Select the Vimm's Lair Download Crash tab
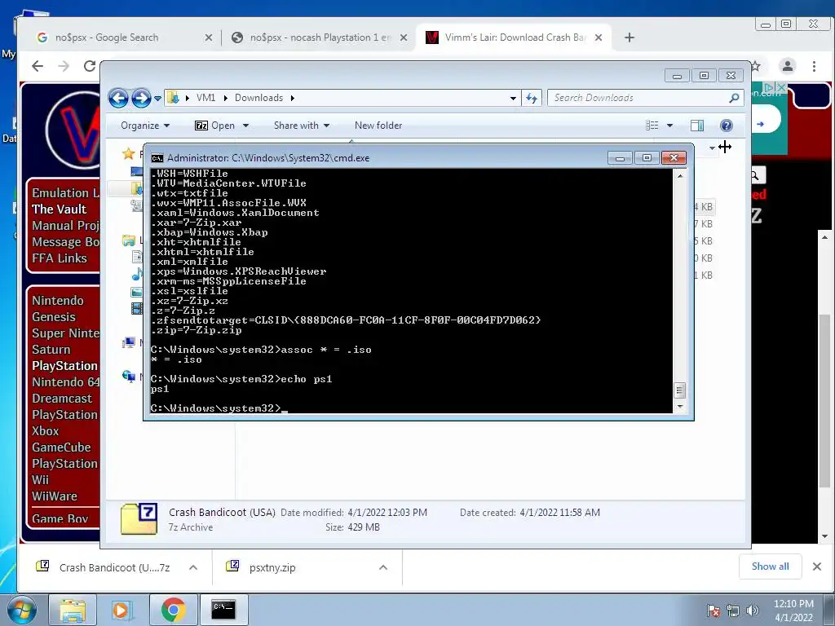The width and height of the screenshot is (835, 626). [x=515, y=37]
